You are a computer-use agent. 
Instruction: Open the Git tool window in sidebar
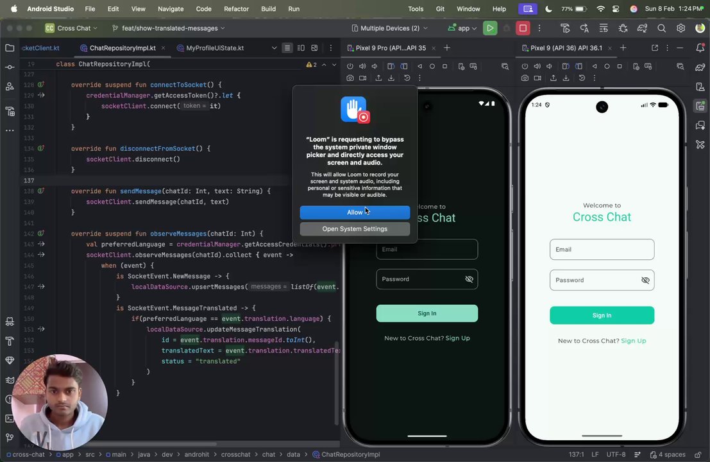click(x=10, y=438)
